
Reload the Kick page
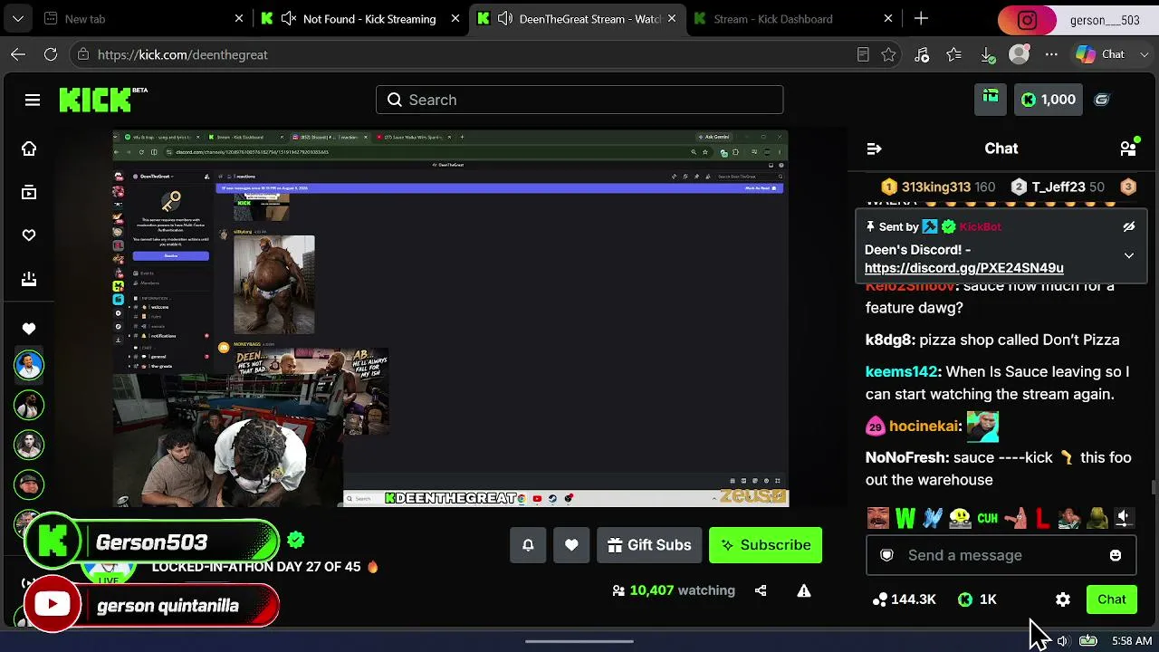51,54
